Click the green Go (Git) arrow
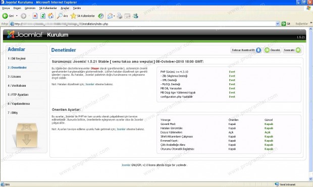The image size is (313, 187). coord(283,24)
